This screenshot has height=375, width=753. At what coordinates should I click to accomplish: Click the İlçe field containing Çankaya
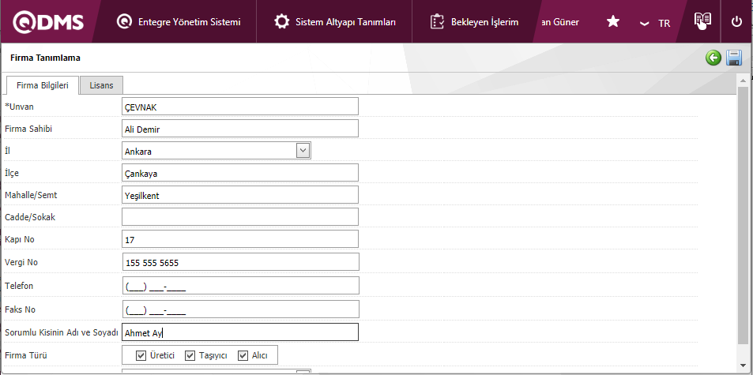pos(240,173)
